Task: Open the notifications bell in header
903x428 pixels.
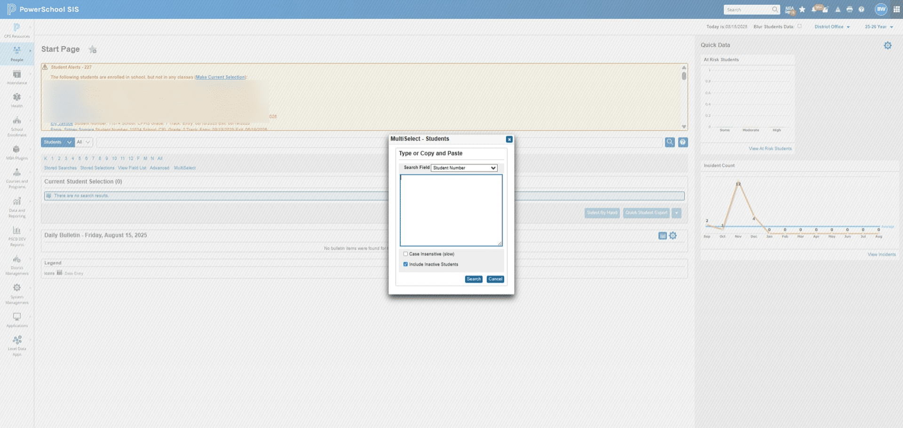Action: click(814, 9)
